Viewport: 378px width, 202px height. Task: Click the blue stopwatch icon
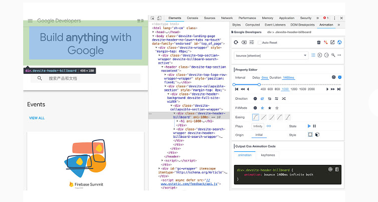340,77
